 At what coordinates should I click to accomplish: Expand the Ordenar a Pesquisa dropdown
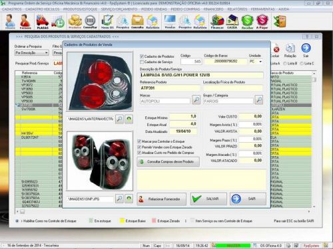point(46,52)
